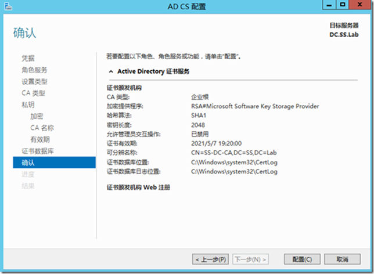Close the AD CS 配置 window
Viewport: 374px width, 274px height.
(x=359, y=5)
